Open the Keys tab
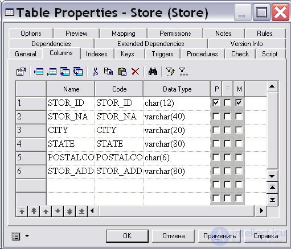 pyautogui.click(x=128, y=54)
